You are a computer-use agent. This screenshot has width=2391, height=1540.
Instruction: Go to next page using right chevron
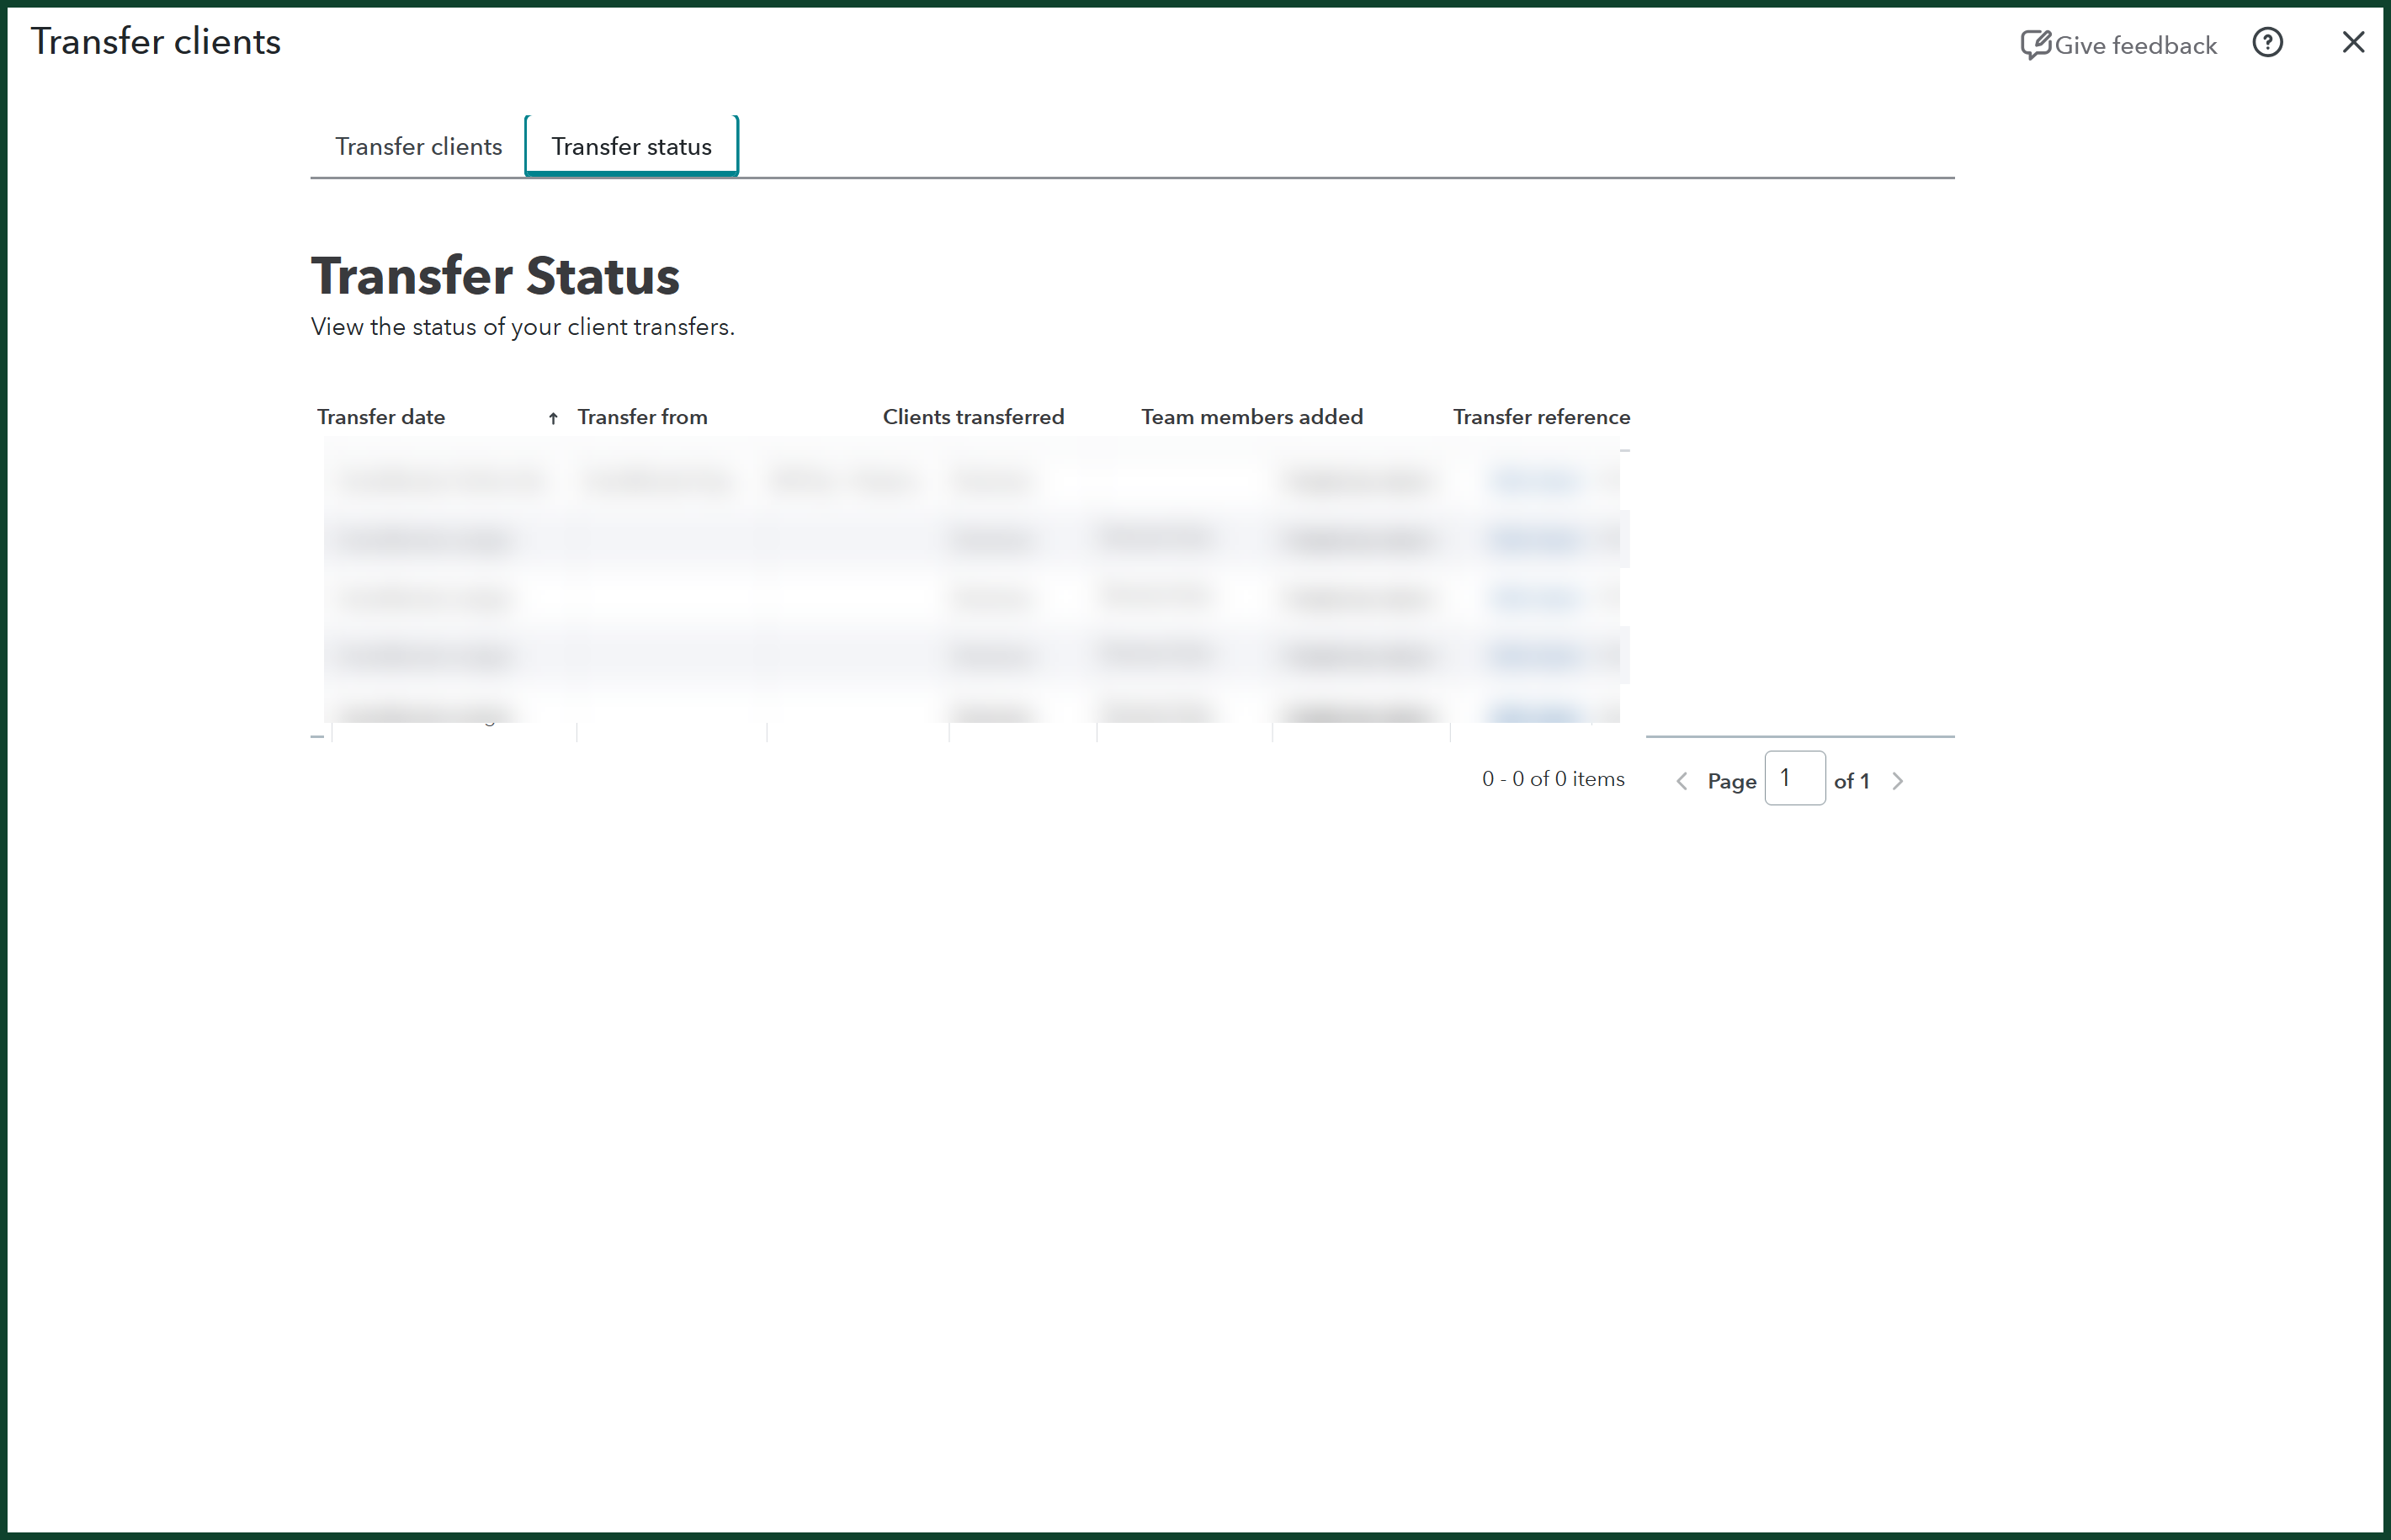(1897, 781)
